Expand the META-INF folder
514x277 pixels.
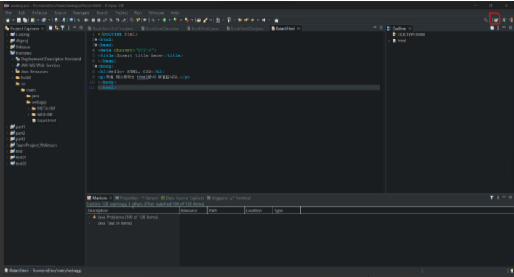(28, 108)
